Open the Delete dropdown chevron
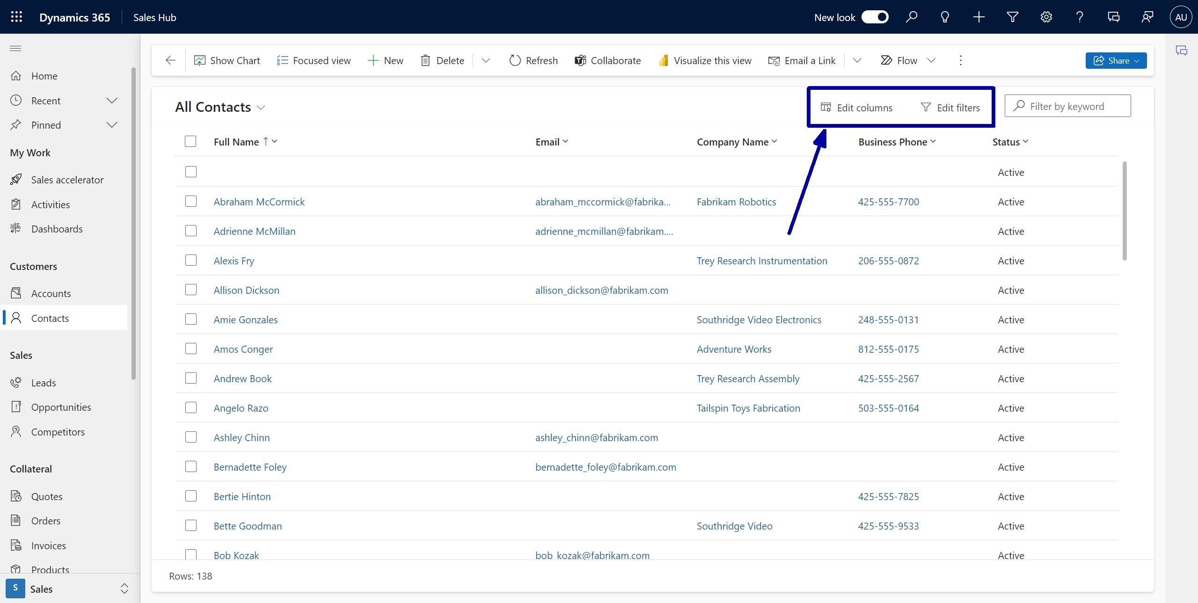1198x603 pixels. [x=486, y=60]
